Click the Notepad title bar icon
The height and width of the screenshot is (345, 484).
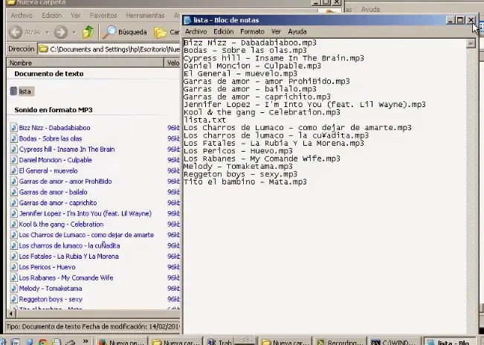pos(187,20)
